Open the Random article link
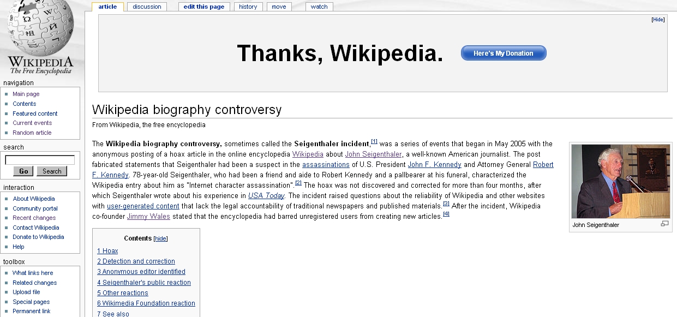The image size is (677, 317). [32, 133]
